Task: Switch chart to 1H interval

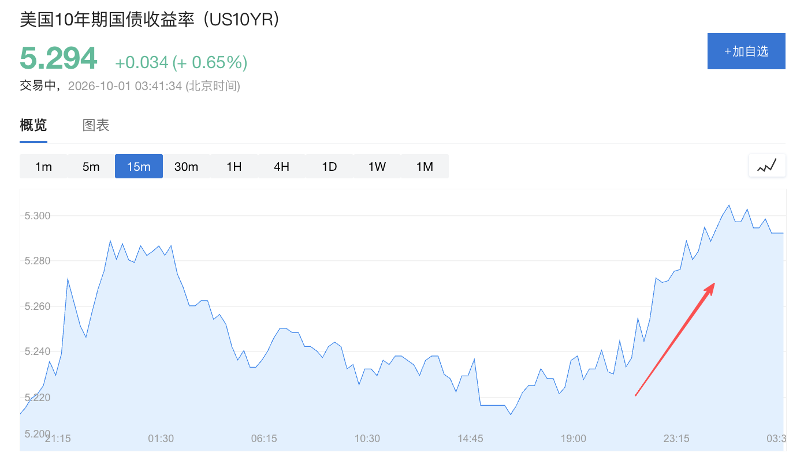Action: click(x=234, y=166)
